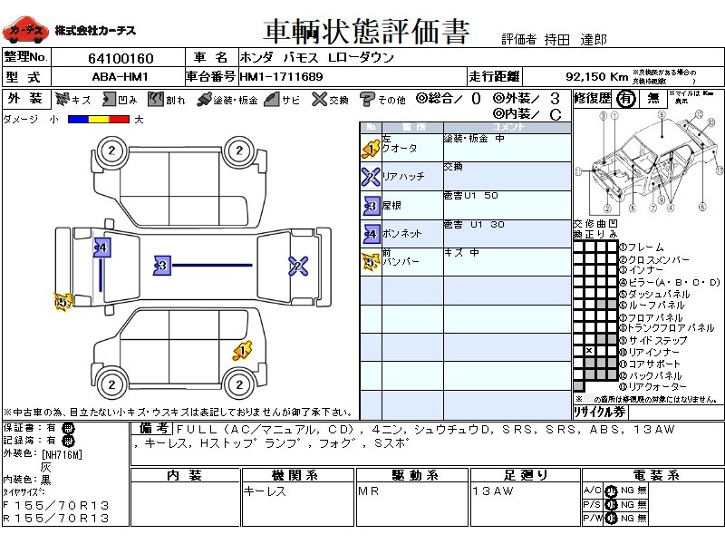Select the キズ scratch legend icon
This screenshot has width=725, height=544.
click(63, 100)
